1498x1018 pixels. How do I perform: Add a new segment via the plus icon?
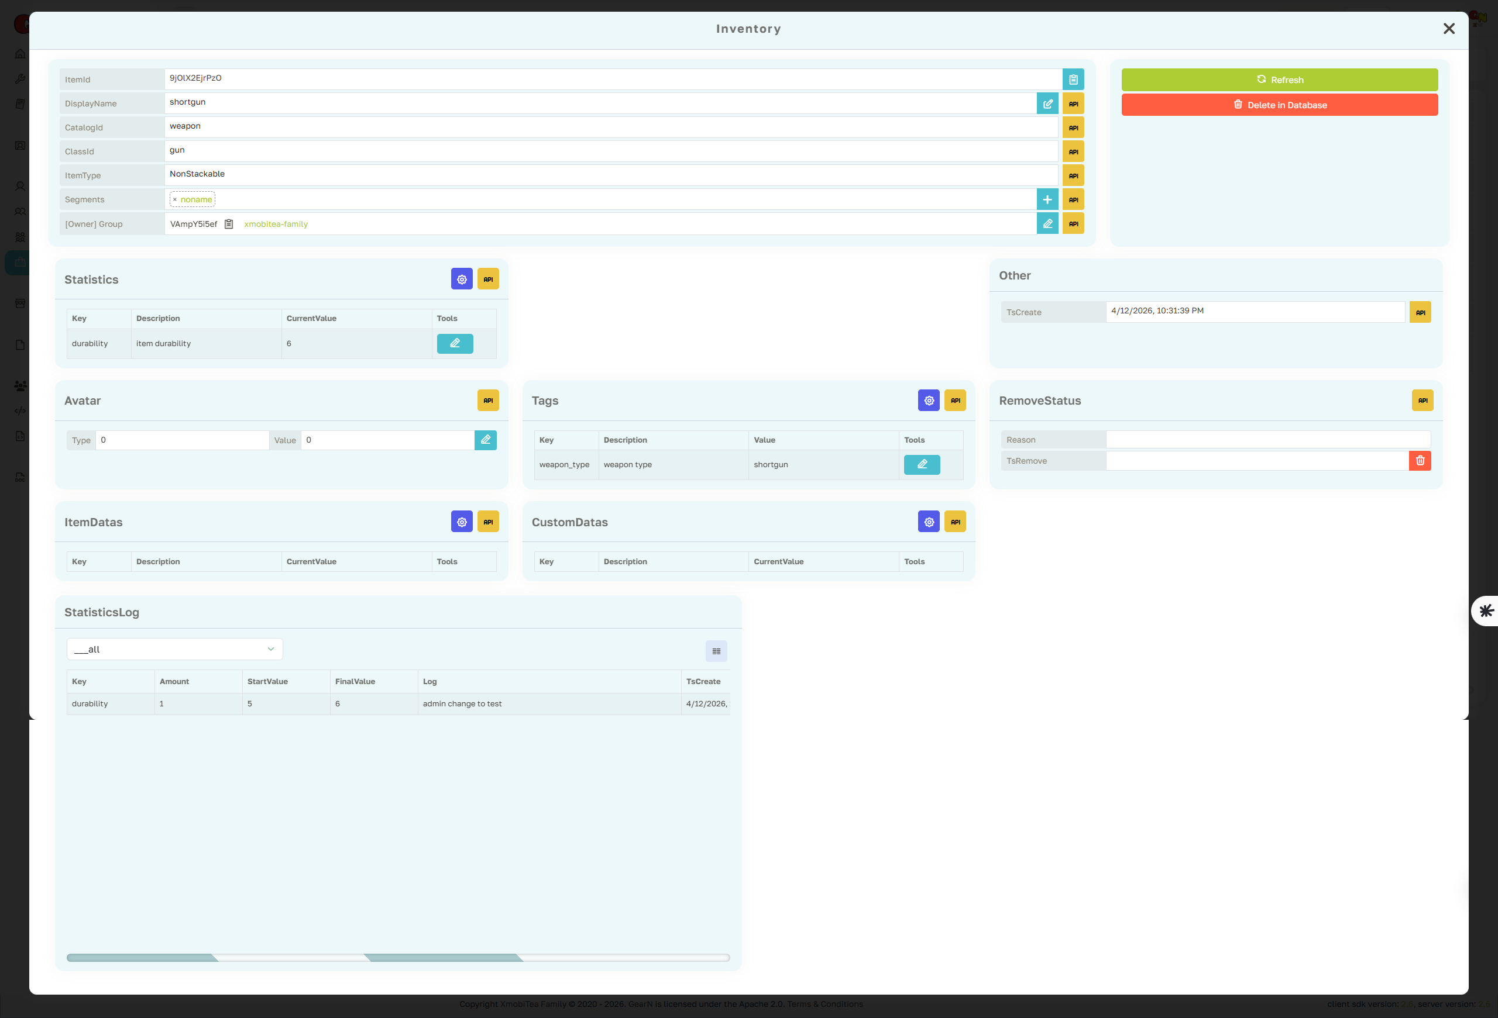(x=1047, y=199)
